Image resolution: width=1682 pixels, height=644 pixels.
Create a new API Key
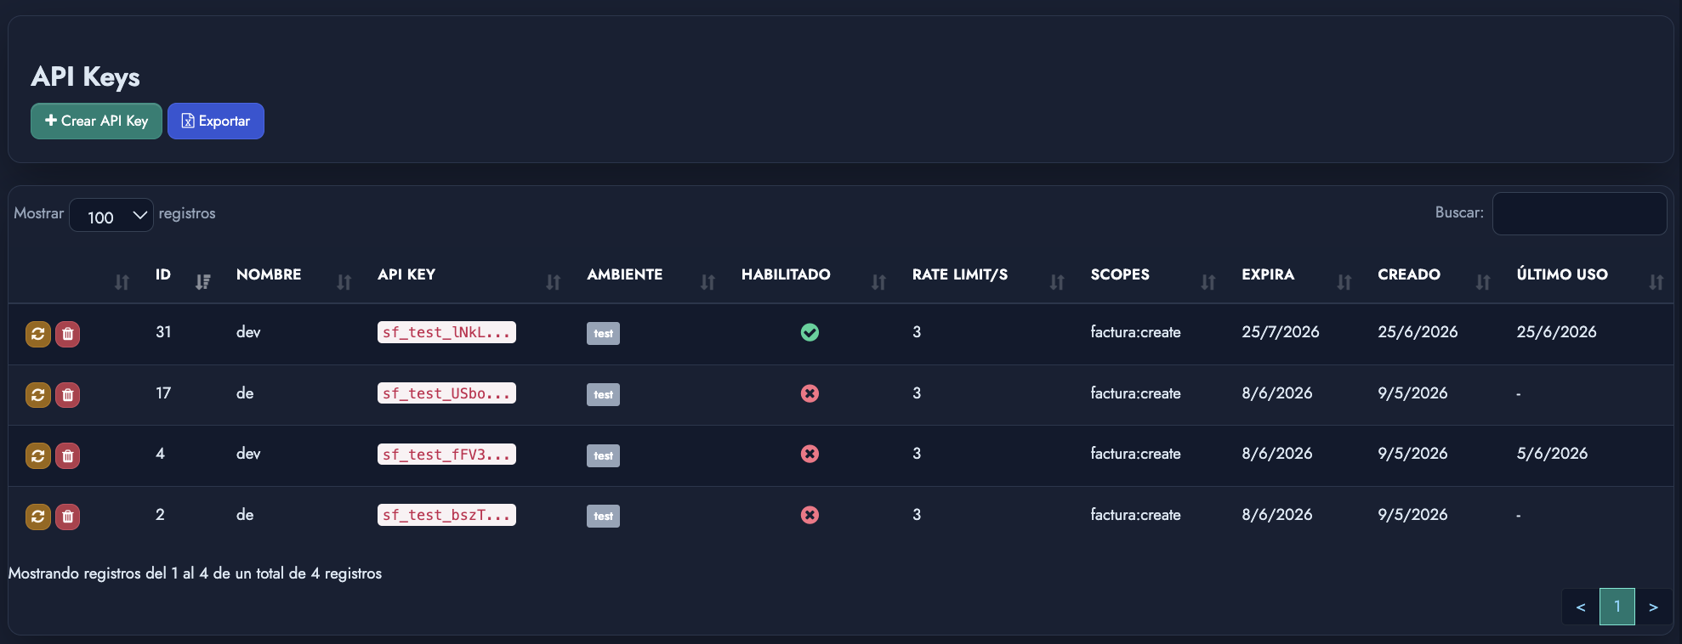96,121
